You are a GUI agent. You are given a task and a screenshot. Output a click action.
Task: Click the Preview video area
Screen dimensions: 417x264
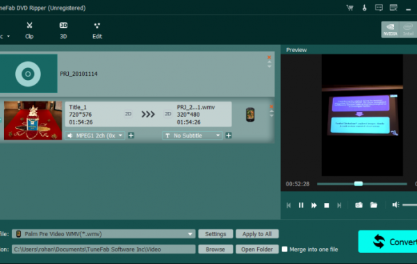coord(362,115)
